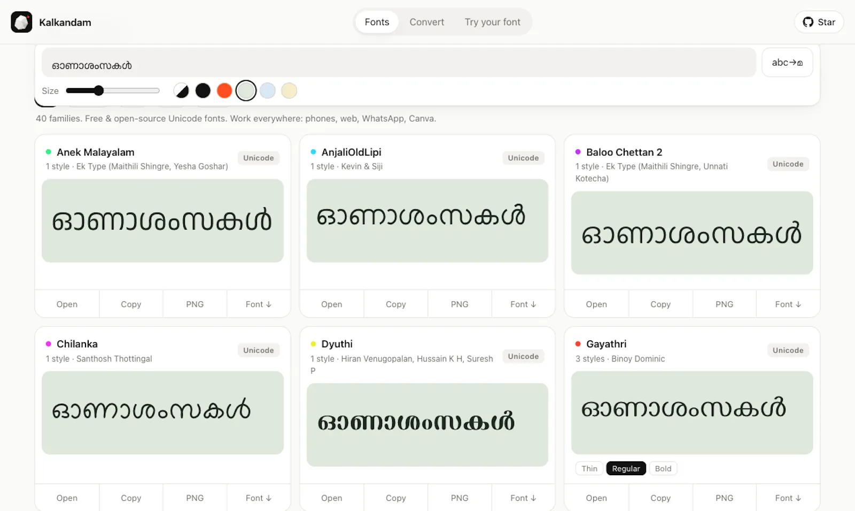Star the project on GitHub

pyautogui.click(x=819, y=22)
